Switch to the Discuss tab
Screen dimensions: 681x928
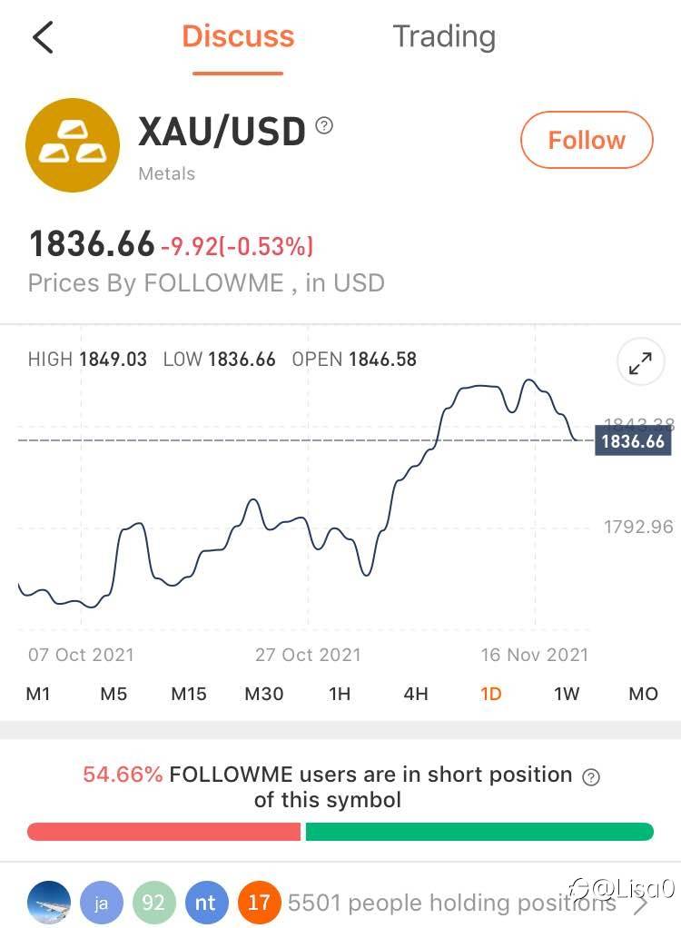(238, 36)
